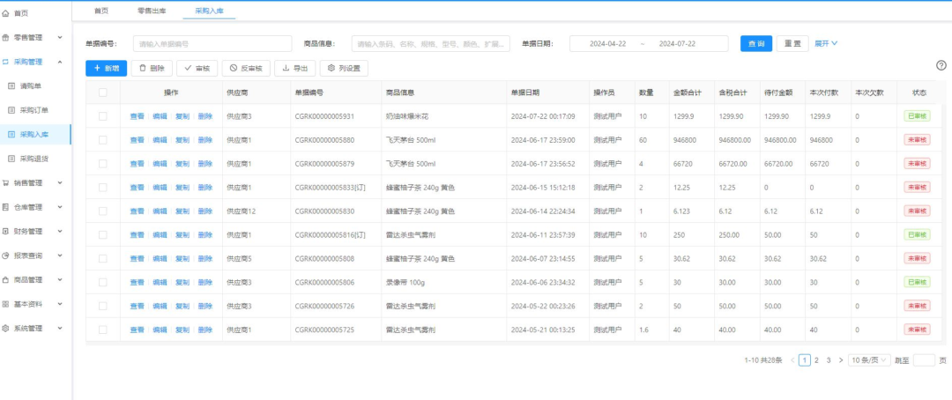Open the 10条/页 page size dropdown
The image size is (952, 400).
(x=869, y=360)
